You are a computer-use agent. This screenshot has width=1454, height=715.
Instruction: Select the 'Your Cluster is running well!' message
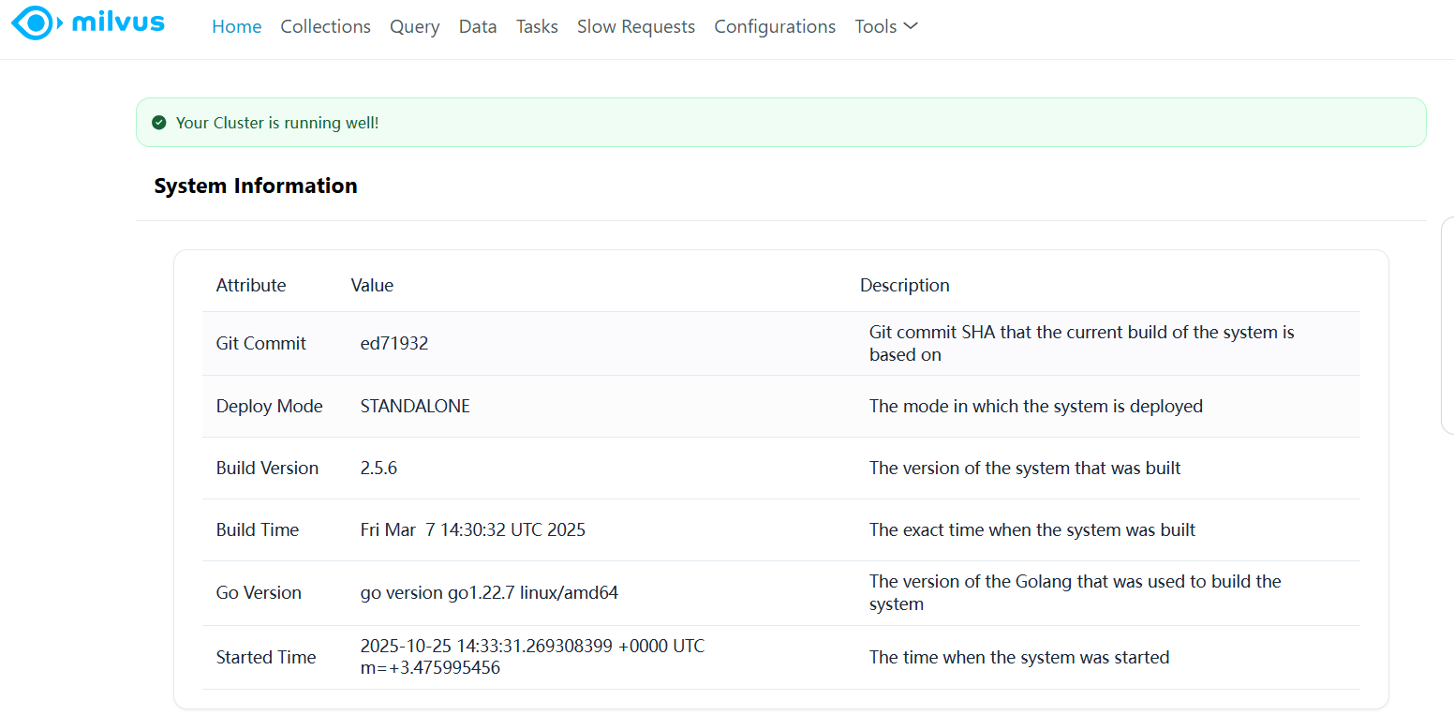(277, 123)
